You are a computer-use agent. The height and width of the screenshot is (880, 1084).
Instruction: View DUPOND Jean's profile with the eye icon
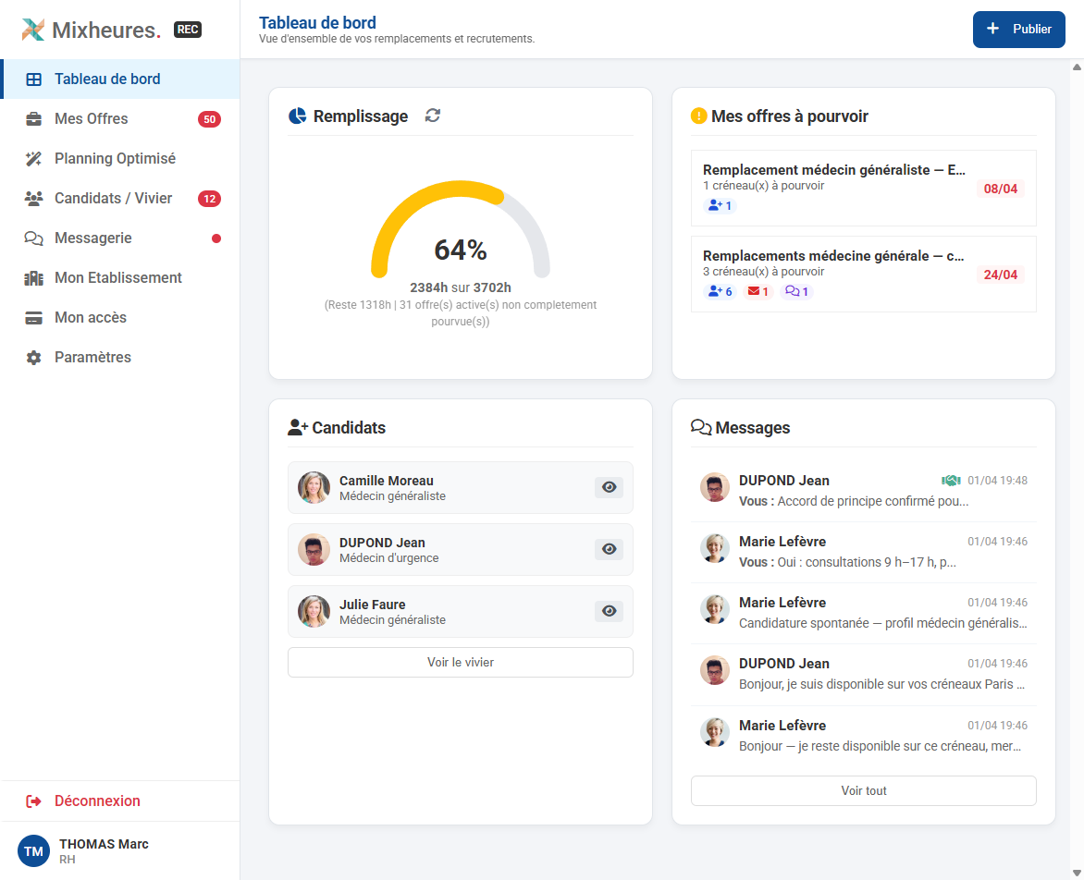pos(610,549)
